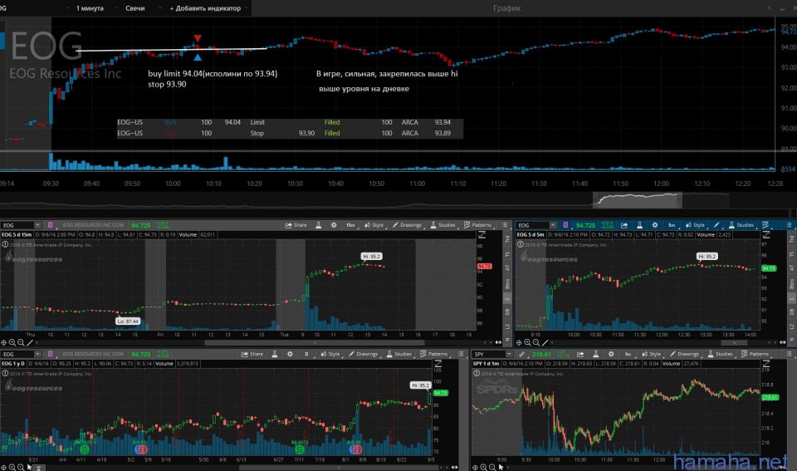The width and height of the screenshot is (797, 471).
Task: Toggle the Trd side tab in 15m chart
Action: pos(507,238)
